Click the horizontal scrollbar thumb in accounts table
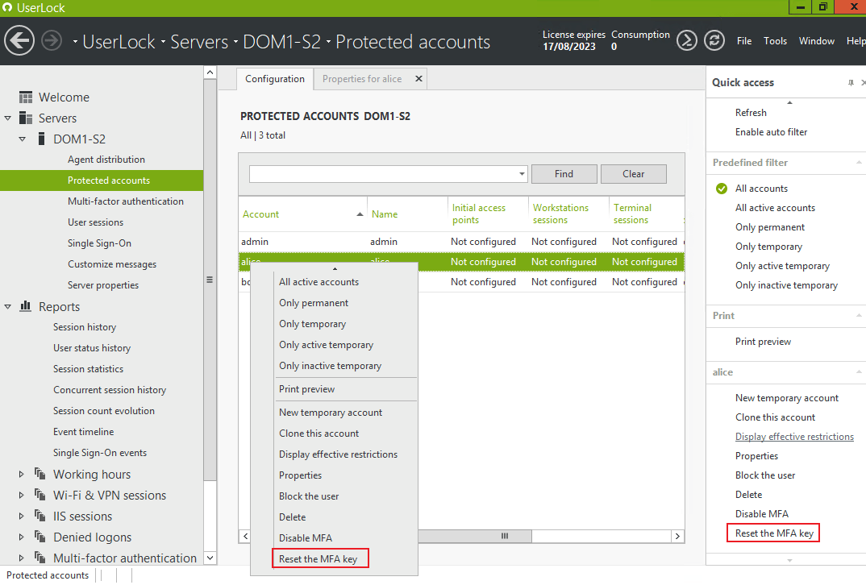This screenshot has height=585, width=866. [x=475, y=536]
